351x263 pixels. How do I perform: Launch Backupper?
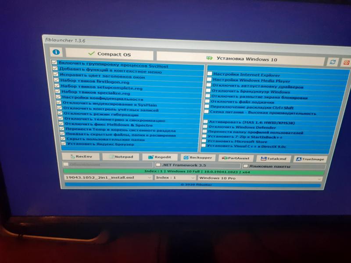198,158
